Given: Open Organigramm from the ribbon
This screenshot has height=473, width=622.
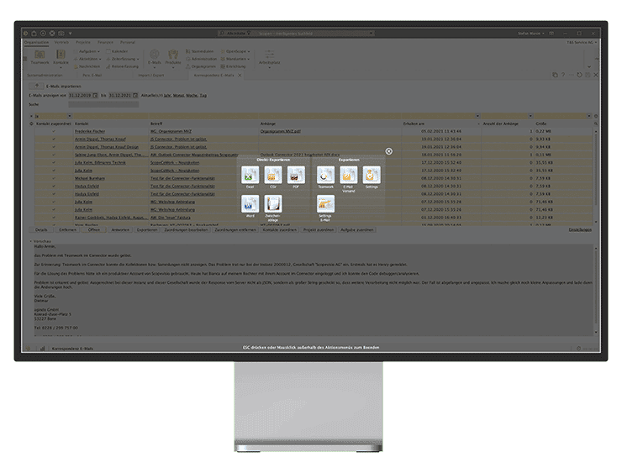Looking at the screenshot, I should [x=201, y=66].
